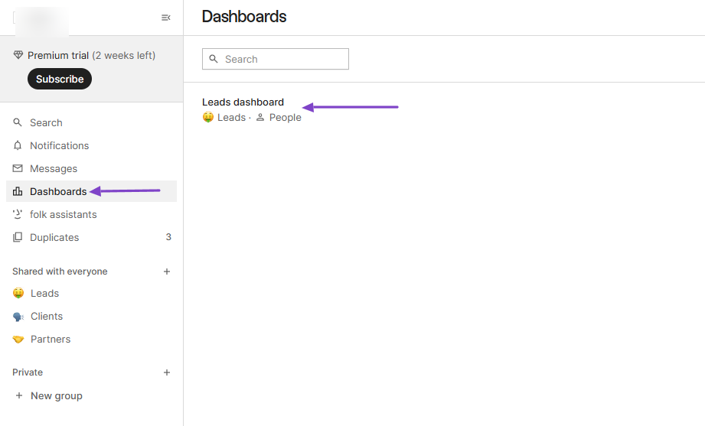This screenshot has width=705, height=426.
Task: Open Messages in the sidebar
Action: tap(91, 168)
